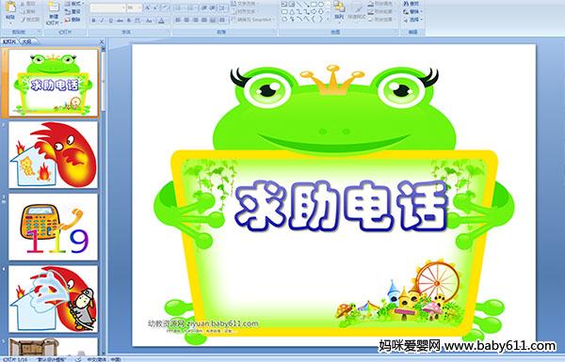Toggle Bold formatting button
Screen dimensions: 565x362
(x=93, y=21)
